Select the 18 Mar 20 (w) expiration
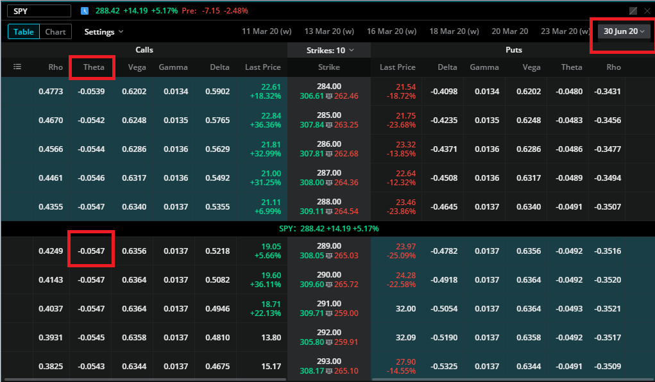This screenshot has height=382, width=655. pos(454,31)
